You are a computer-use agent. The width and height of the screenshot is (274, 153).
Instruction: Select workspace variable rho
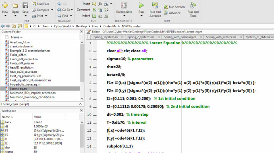8,147
